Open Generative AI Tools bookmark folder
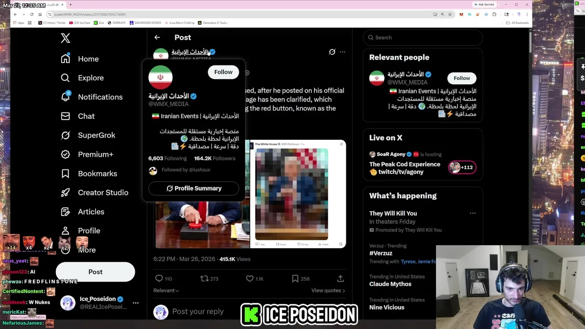Image resolution: width=585 pixels, height=329 pixels. click(213, 22)
